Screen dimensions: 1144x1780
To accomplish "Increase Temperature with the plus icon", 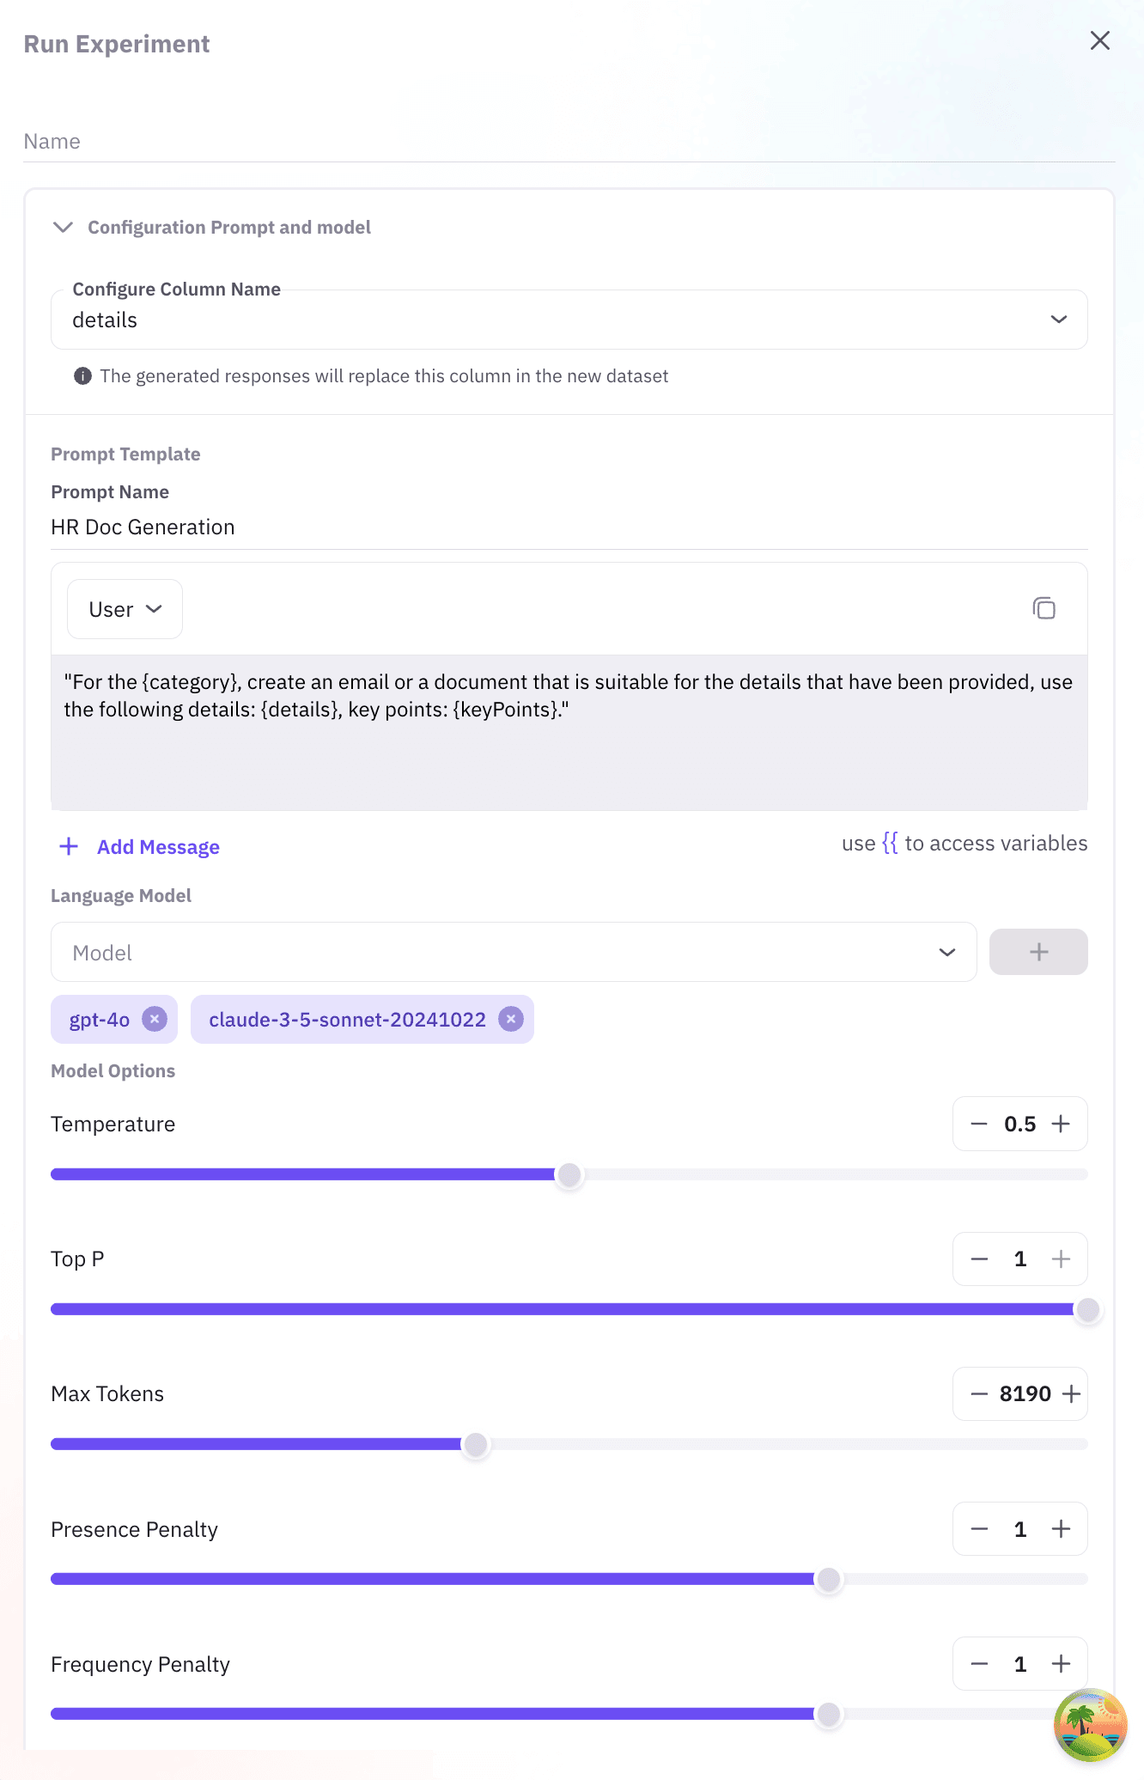I will click(x=1062, y=1123).
